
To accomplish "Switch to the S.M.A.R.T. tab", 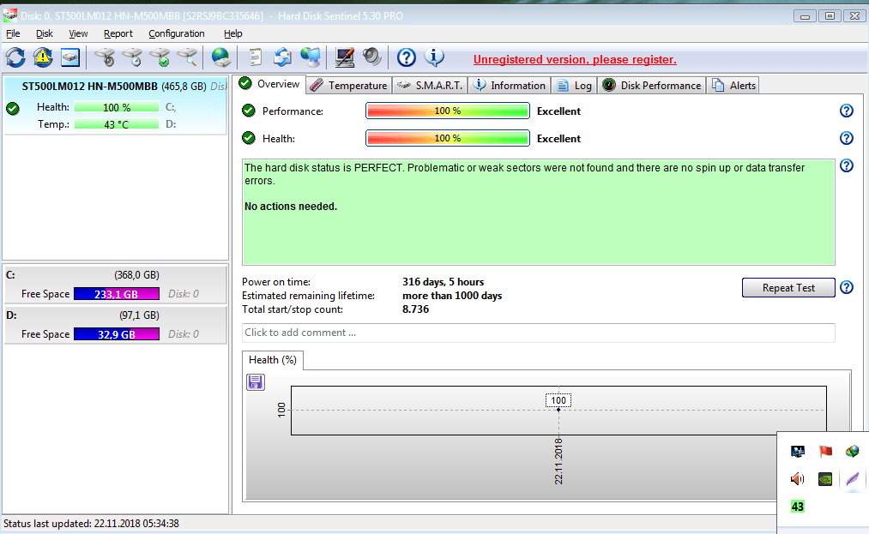I will 430,86.
